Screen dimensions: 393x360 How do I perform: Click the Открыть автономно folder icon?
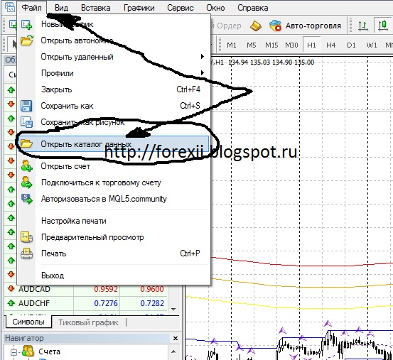[x=26, y=40]
